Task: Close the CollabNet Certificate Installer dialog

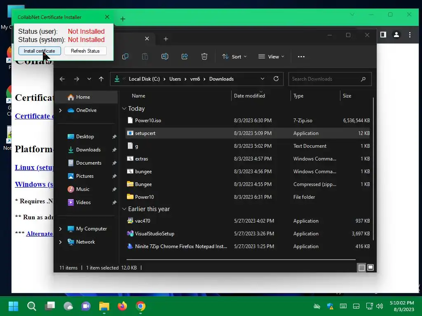Action: (x=107, y=17)
